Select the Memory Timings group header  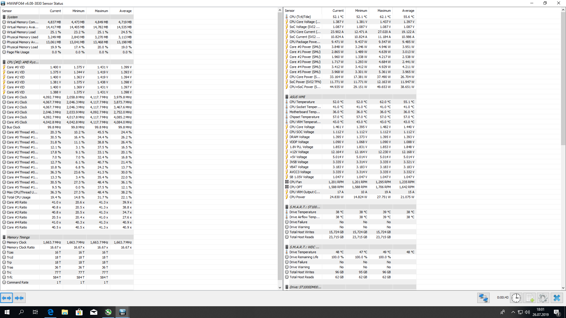(x=18, y=237)
